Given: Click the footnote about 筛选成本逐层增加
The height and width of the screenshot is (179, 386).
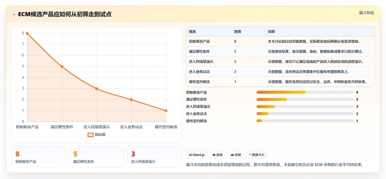Looking at the screenshot, I should (x=275, y=165).
